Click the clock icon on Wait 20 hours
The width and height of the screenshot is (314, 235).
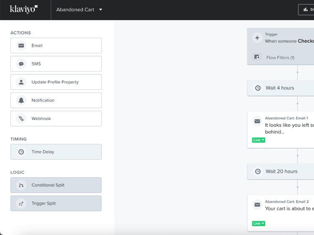tap(258, 171)
